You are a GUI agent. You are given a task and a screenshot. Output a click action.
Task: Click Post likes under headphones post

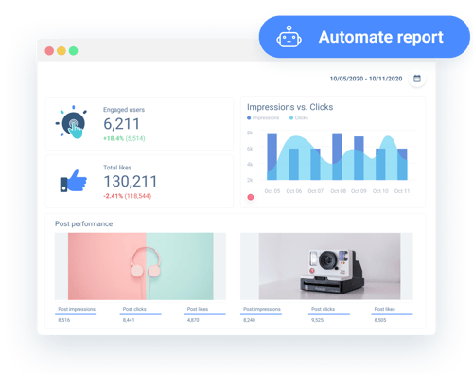click(x=198, y=309)
